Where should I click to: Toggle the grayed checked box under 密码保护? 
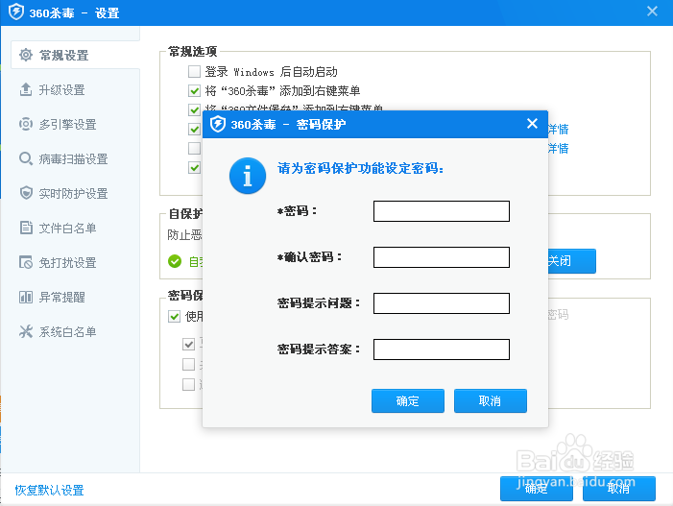tap(188, 344)
